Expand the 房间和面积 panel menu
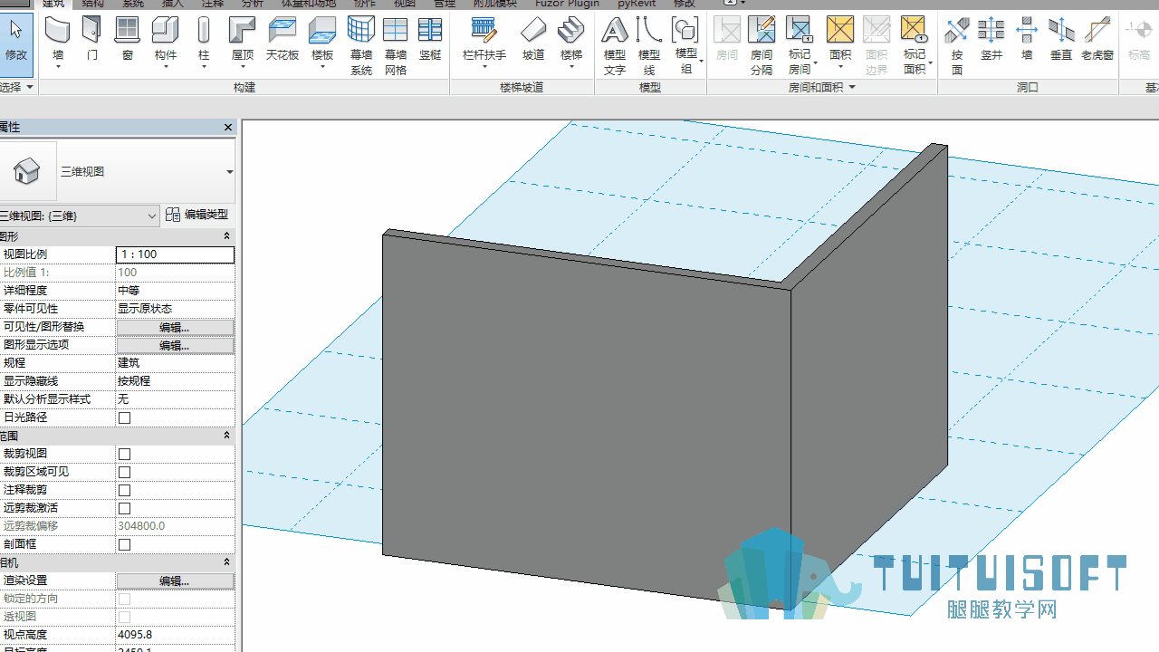Image resolution: width=1159 pixels, height=652 pixels. [853, 88]
